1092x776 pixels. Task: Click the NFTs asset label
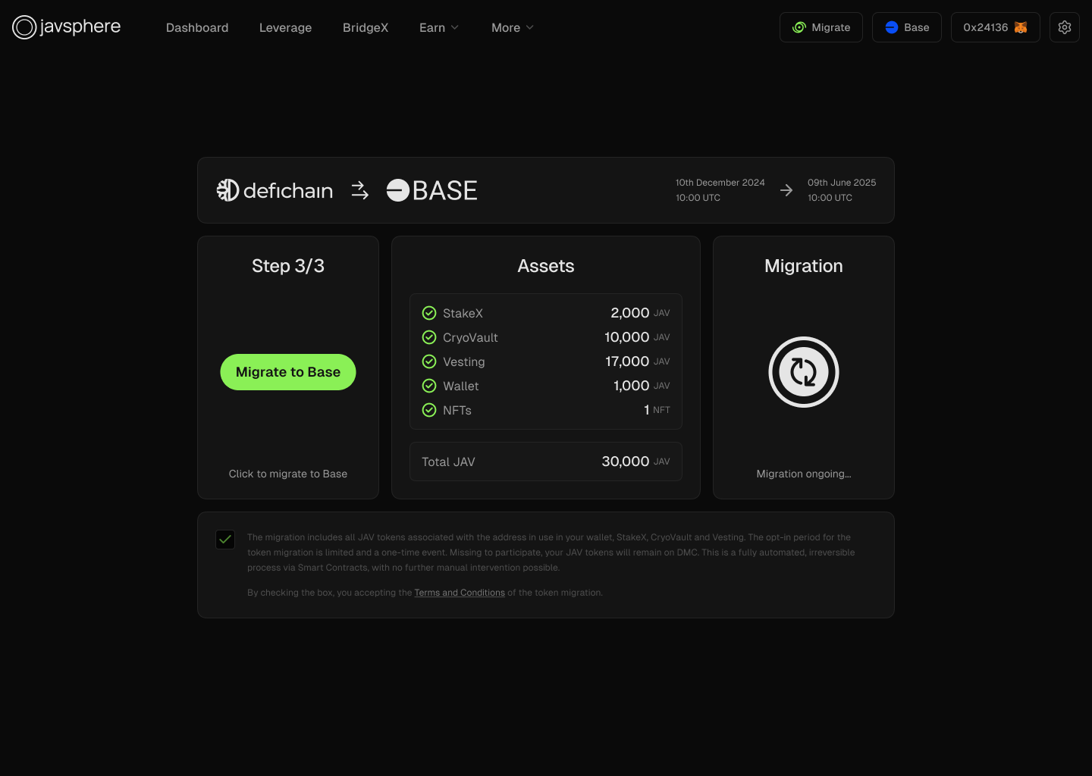(457, 410)
